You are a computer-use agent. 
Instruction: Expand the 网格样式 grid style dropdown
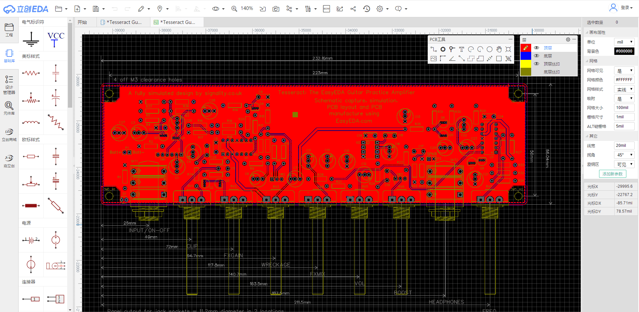click(x=624, y=89)
